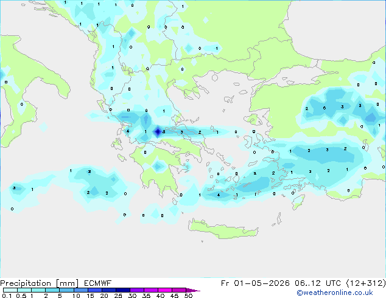Image resolution: width=386 pixels, height=298 pixels.
Task: Pick the purple swatch between 30 and 35
Action: 136,290
